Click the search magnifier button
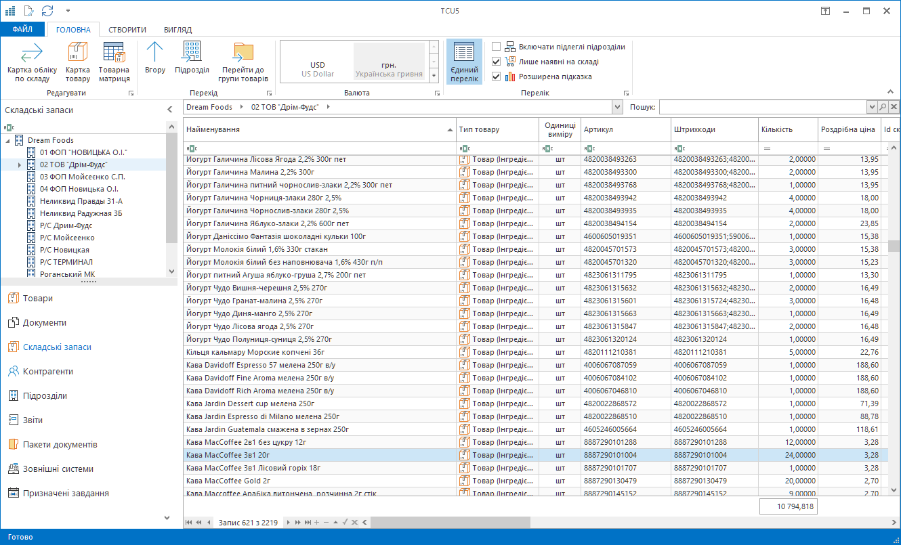Viewport: 901px width, 545px height. [x=883, y=107]
